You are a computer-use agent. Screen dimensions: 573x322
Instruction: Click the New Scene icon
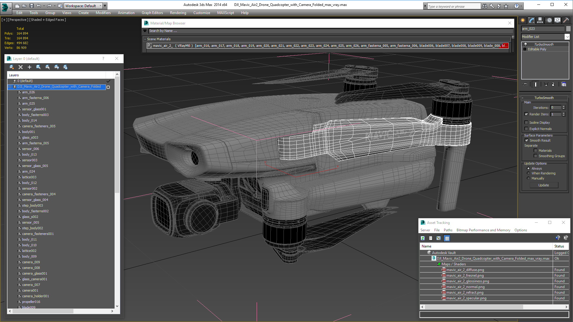tap(17, 6)
